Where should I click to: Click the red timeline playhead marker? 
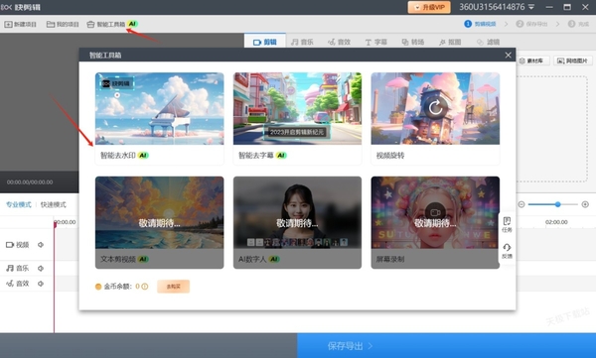coord(55,225)
